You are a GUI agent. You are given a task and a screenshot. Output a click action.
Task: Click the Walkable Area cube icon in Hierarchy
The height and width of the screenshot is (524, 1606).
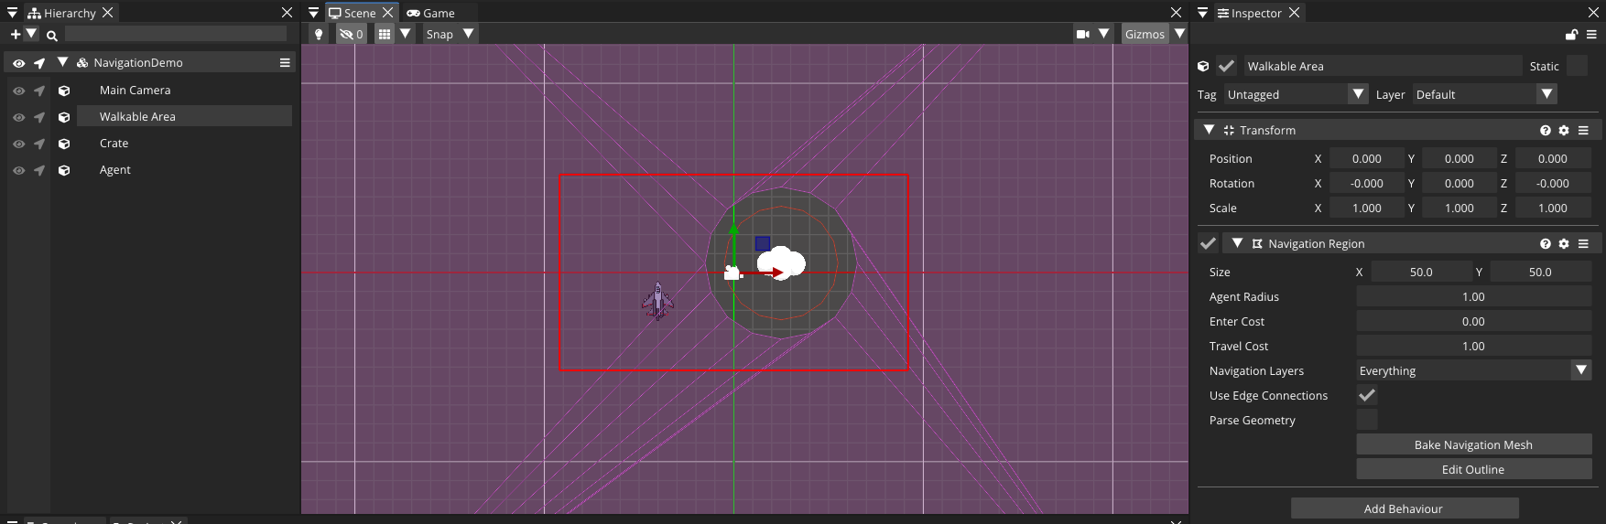(64, 117)
